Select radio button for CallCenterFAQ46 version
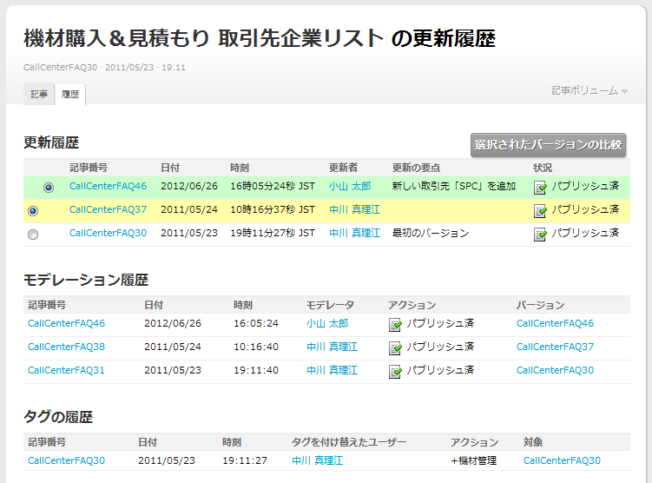 point(49,188)
